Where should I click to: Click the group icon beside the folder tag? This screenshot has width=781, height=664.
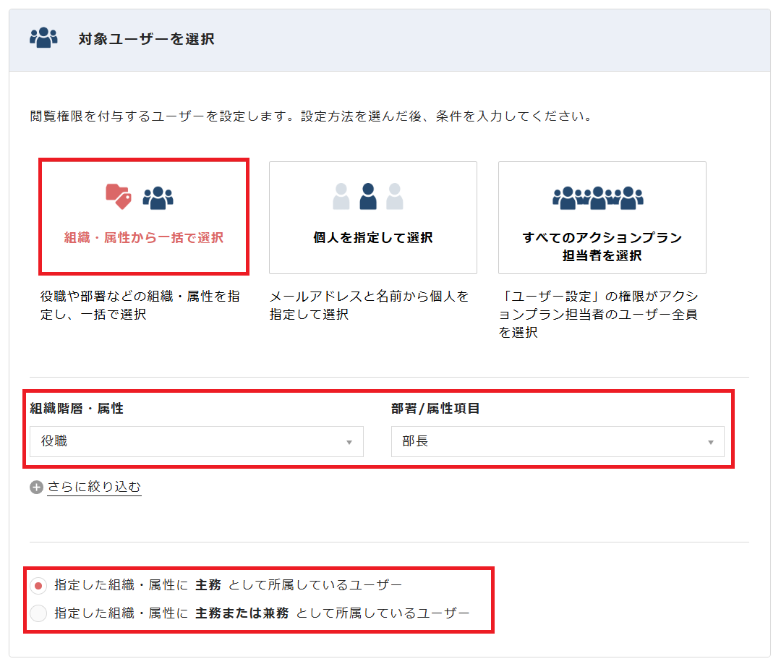(158, 197)
